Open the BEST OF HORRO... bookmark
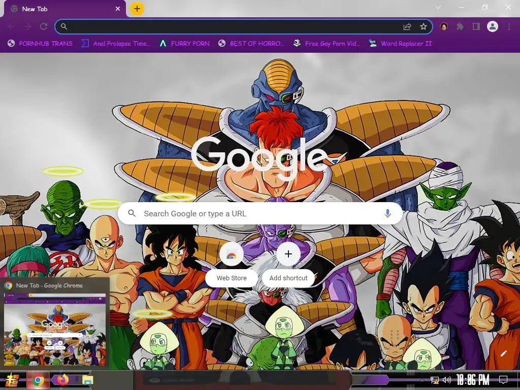Viewport: 520px width, 390px height. point(251,44)
